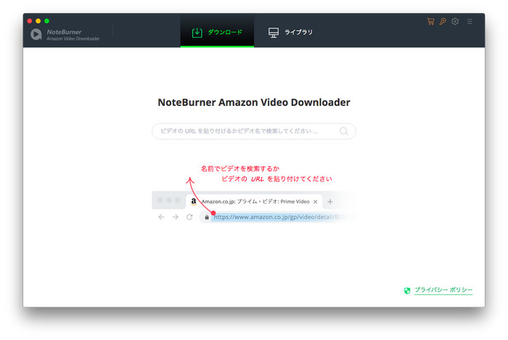Open the hamburger menu icon
Viewport: 508px width, 340px height.
click(x=470, y=21)
